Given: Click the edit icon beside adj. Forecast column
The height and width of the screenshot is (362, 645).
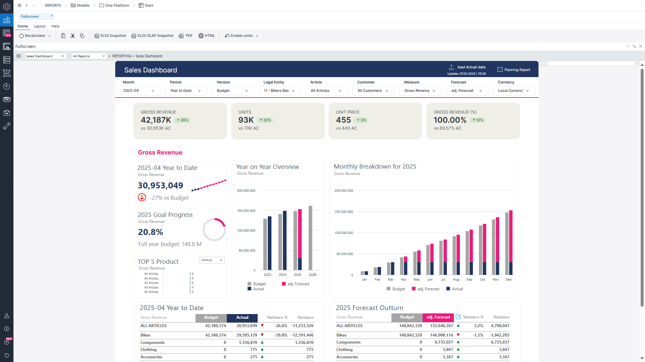Looking at the screenshot, I should tap(458, 317).
